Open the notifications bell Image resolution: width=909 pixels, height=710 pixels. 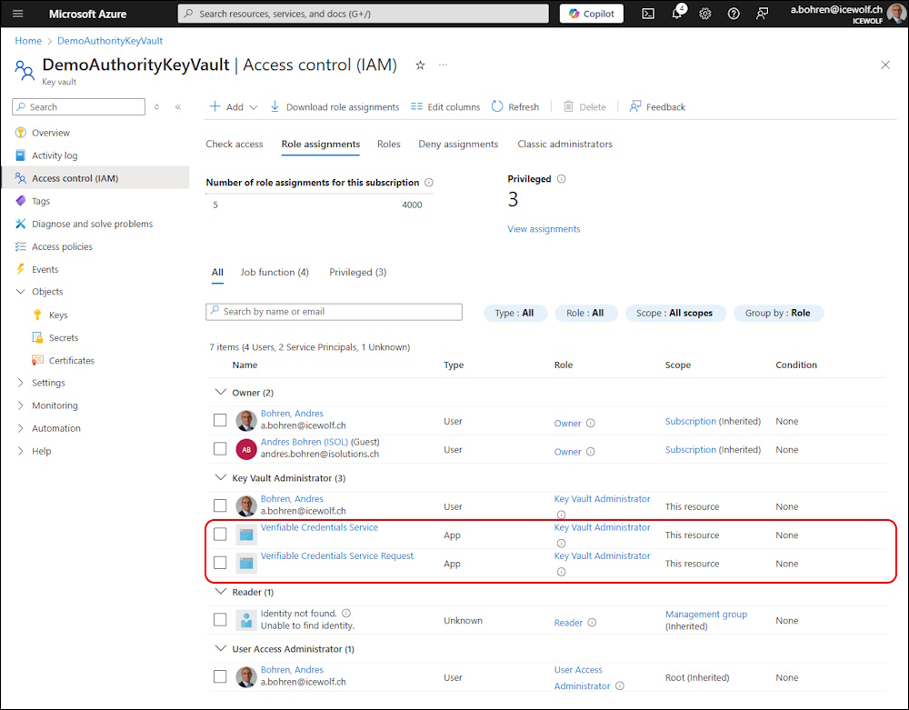click(x=676, y=14)
